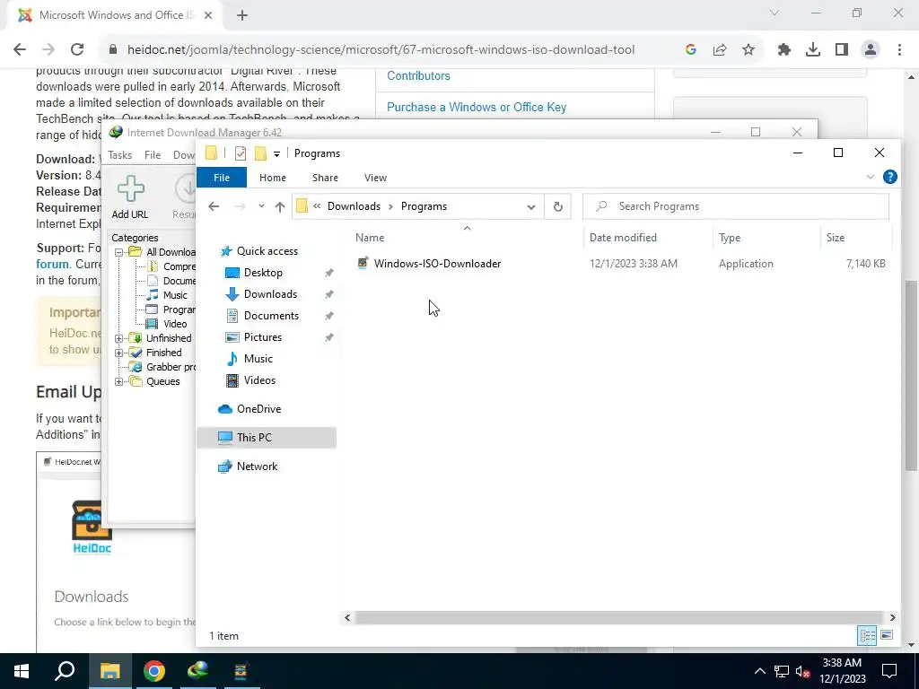The width and height of the screenshot is (919, 689).
Task: Open the File ribbon tab
Action: 222,178
